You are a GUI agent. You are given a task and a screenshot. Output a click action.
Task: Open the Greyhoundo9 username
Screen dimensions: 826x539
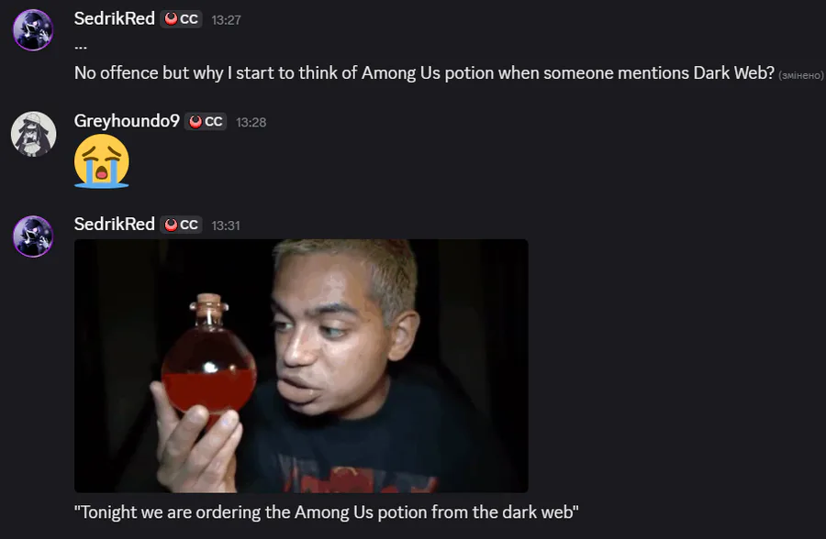tap(127, 121)
